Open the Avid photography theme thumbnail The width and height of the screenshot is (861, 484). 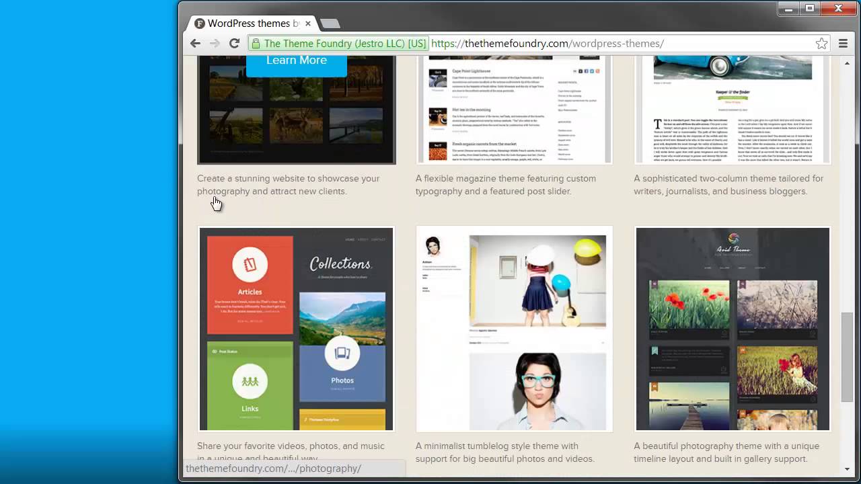coord(733,329)
